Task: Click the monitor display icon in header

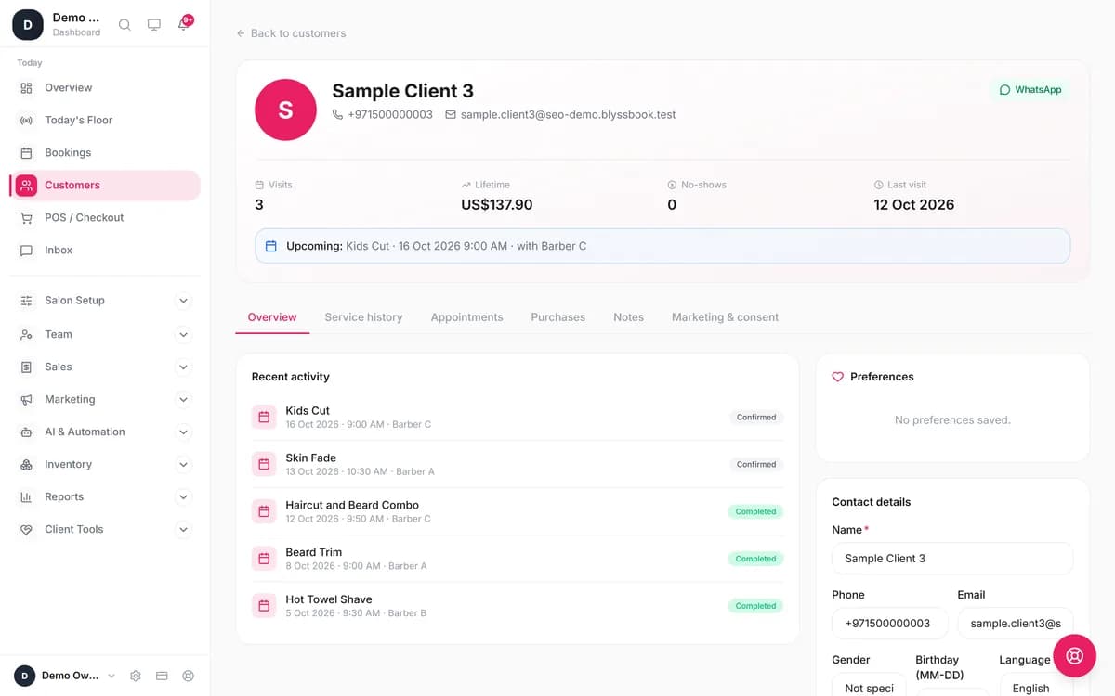Action: coord(154,25)
